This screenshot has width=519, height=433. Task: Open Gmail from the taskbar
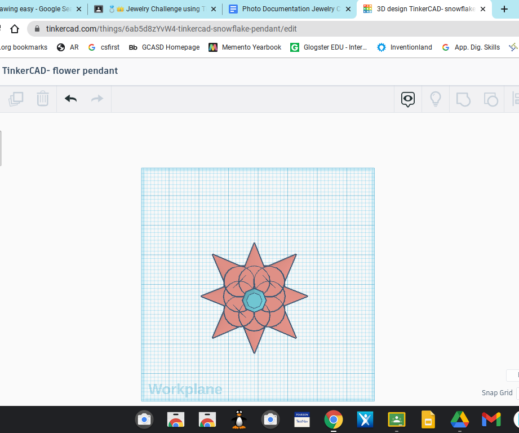[x=490, y=419]
